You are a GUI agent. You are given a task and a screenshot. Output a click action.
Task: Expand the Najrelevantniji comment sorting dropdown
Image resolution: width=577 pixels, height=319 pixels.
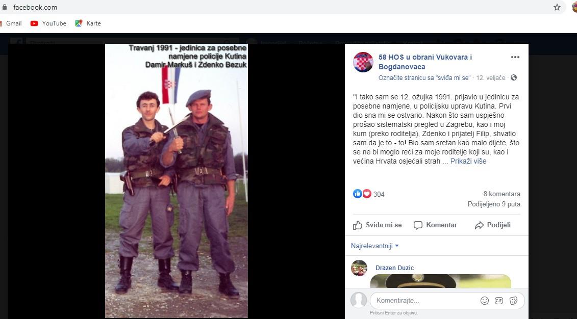tap(374, 246)
